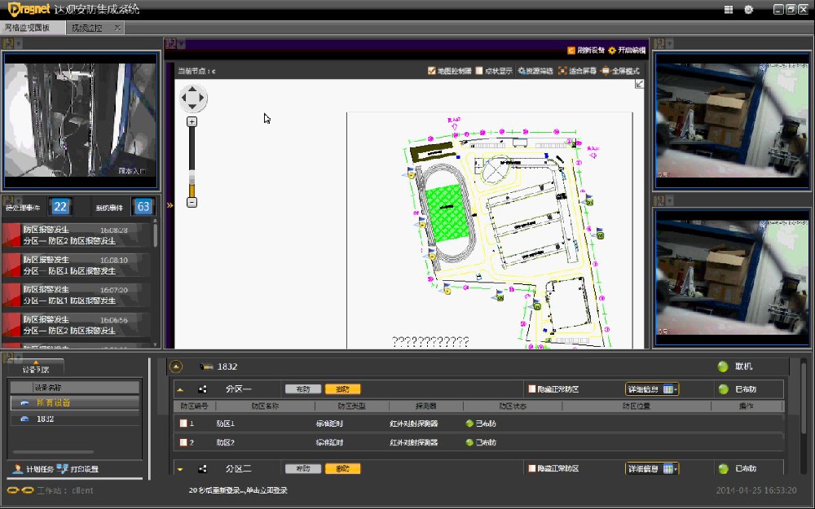Viewport: 815px width, 509px height.
Task: Open the 详细信息 dropdown for 分区一
Action: pyautogui.click(x=652, y=389)
